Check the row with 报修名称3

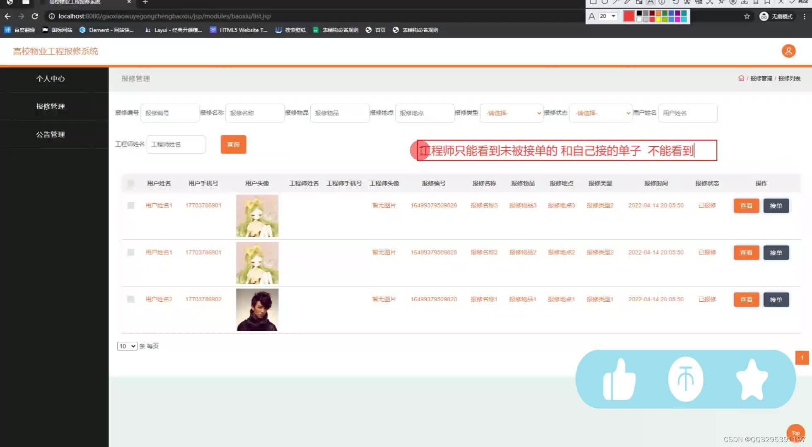[131, 205]
